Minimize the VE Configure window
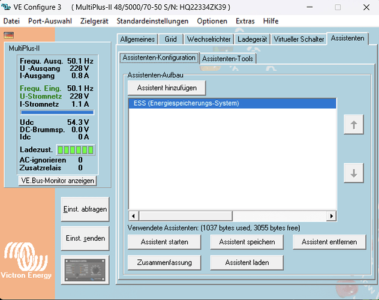 tap(309, 7)
